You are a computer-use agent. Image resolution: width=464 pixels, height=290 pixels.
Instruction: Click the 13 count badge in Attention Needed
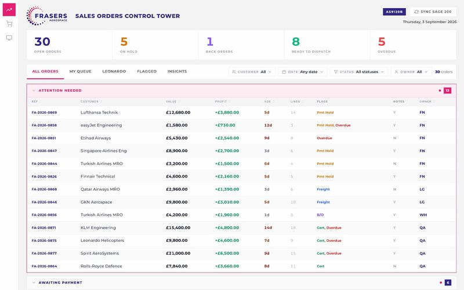(447, 90)
